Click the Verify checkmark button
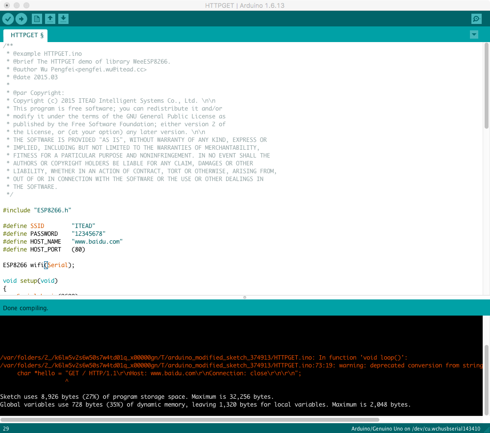The width and height of the screenshot is (490, 433). coord(8,19)
